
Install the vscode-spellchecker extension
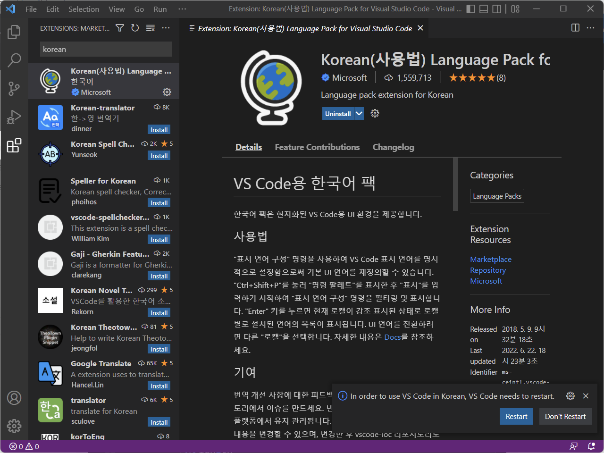coord(159,240)
